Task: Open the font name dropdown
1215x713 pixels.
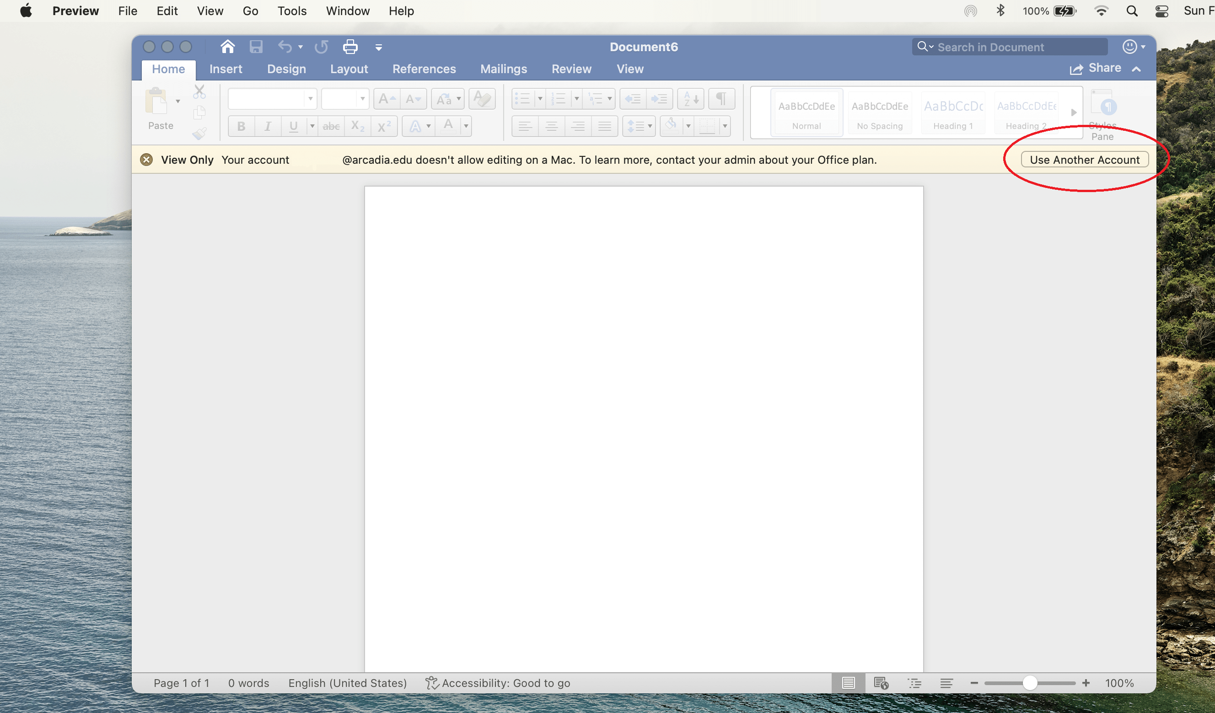Action: [x=310, y=98]
